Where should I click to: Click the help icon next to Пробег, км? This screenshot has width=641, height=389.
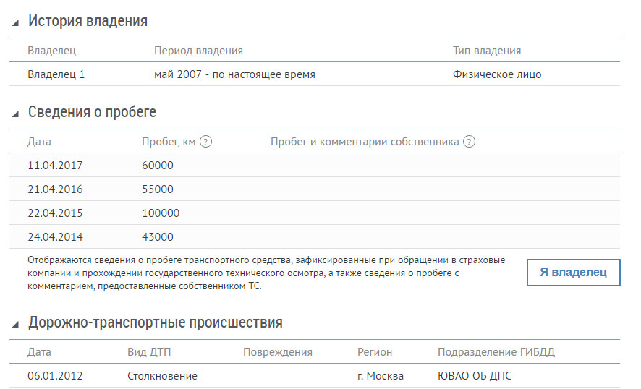coord(205,142)
